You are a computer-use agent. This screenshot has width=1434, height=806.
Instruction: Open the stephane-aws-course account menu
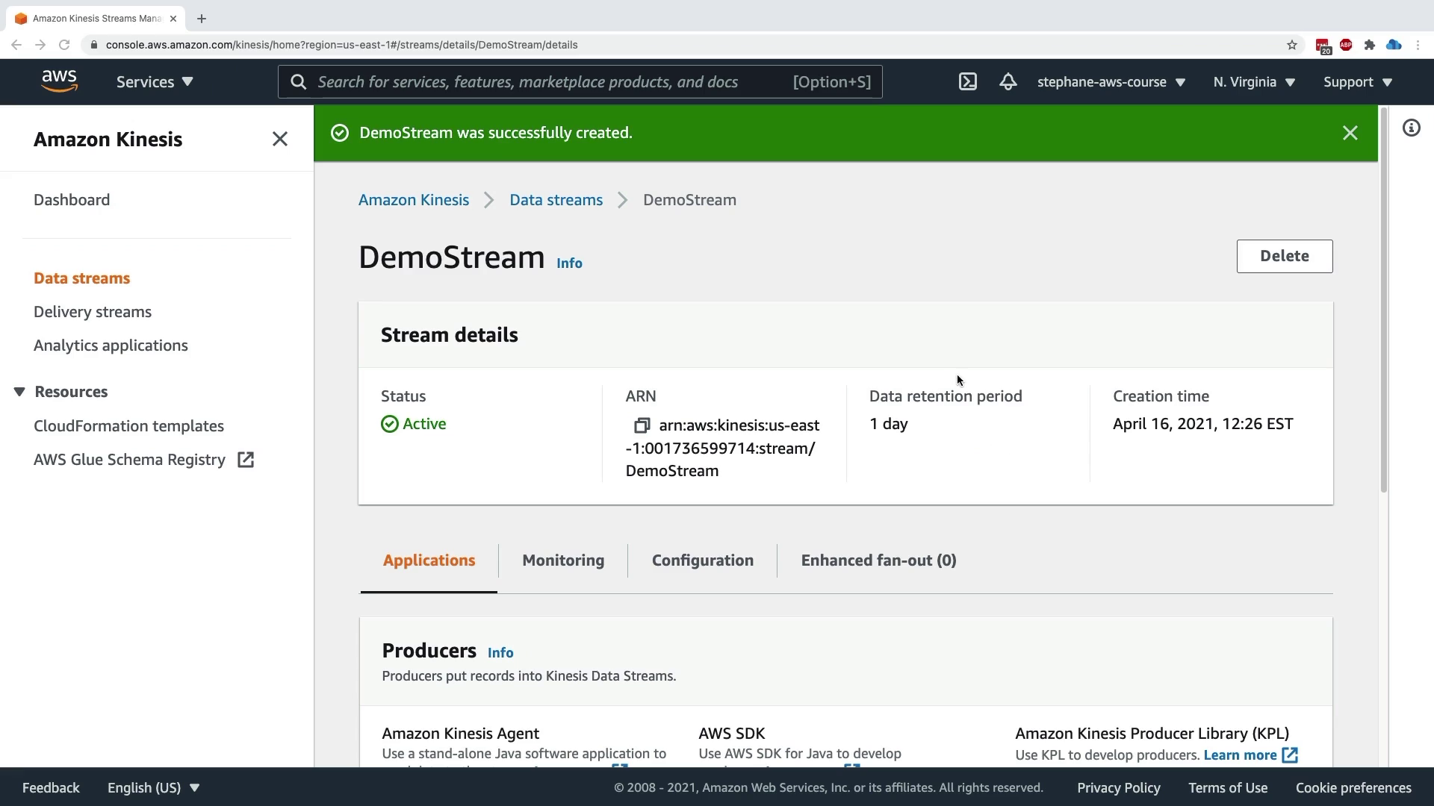[x=1111, y=82]
